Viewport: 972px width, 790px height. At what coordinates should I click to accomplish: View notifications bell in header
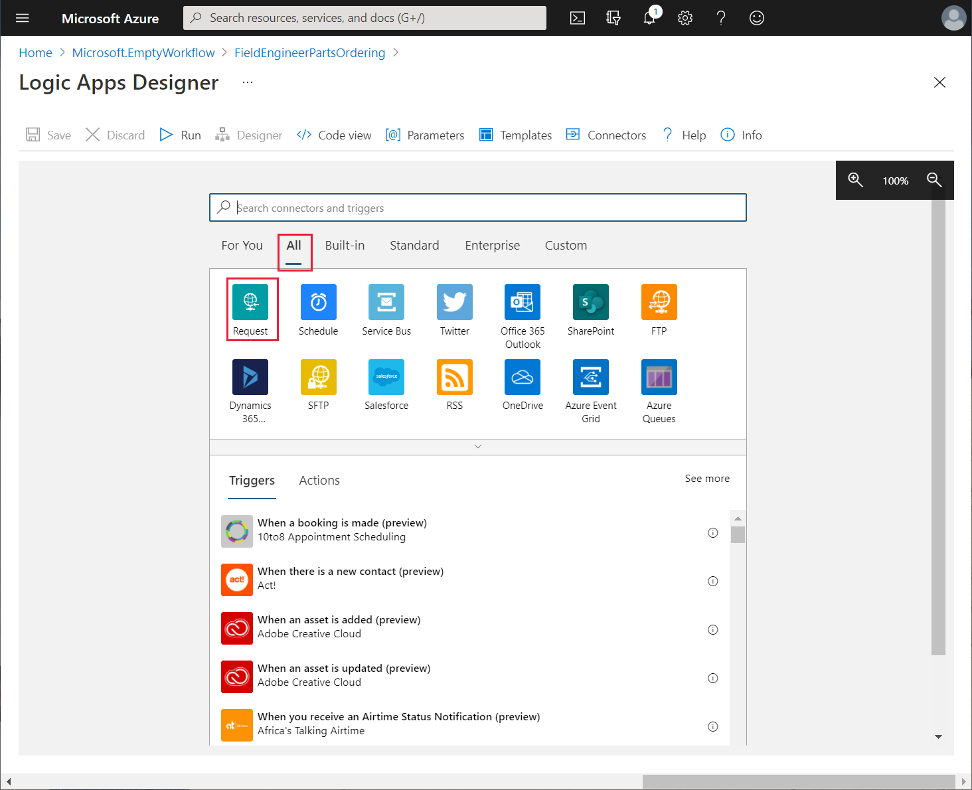(x=649, y=18)
